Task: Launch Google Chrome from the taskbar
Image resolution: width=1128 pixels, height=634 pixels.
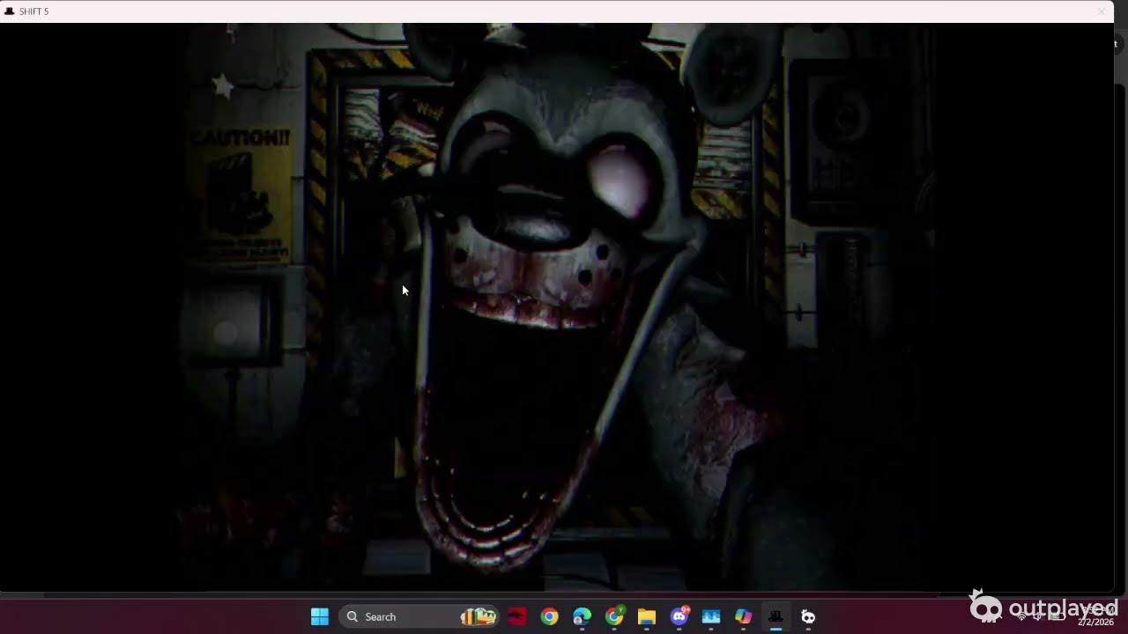Action: pyautogui.click(x=549, y=616)
